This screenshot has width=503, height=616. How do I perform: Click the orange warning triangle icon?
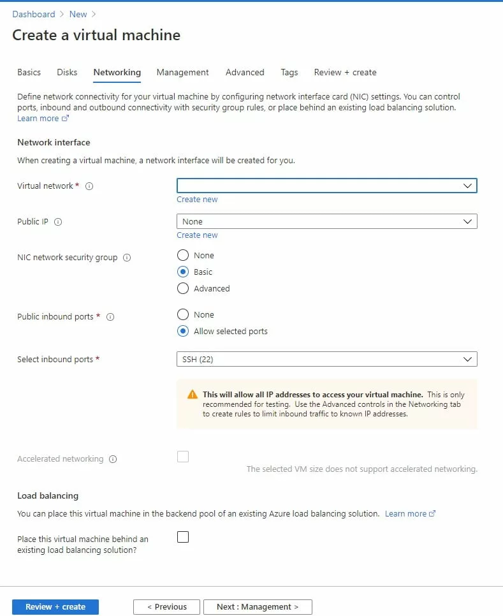click(x=192, y=395)
